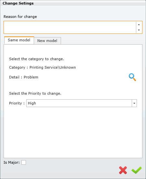The height and width of the screenshot is (179, 146).
Task: Click the Change Setings title bar
Action: (x=73, y=3)
